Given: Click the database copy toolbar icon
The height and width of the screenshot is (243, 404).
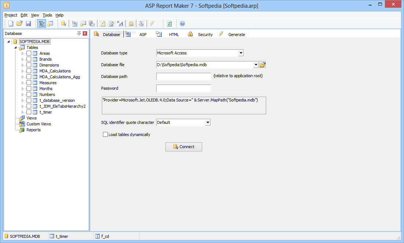Looking at the screenshot, I should [x=92, y=24].
